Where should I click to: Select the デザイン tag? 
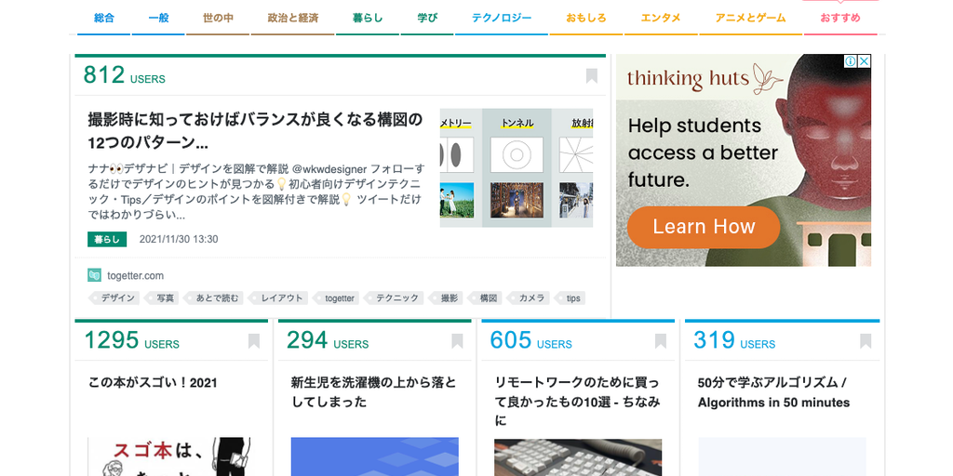coord(115,298)
